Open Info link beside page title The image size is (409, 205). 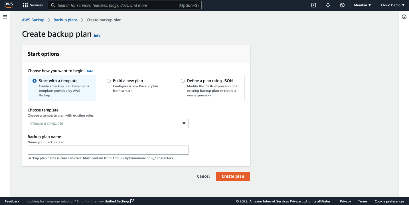click(x=97, y=36)
